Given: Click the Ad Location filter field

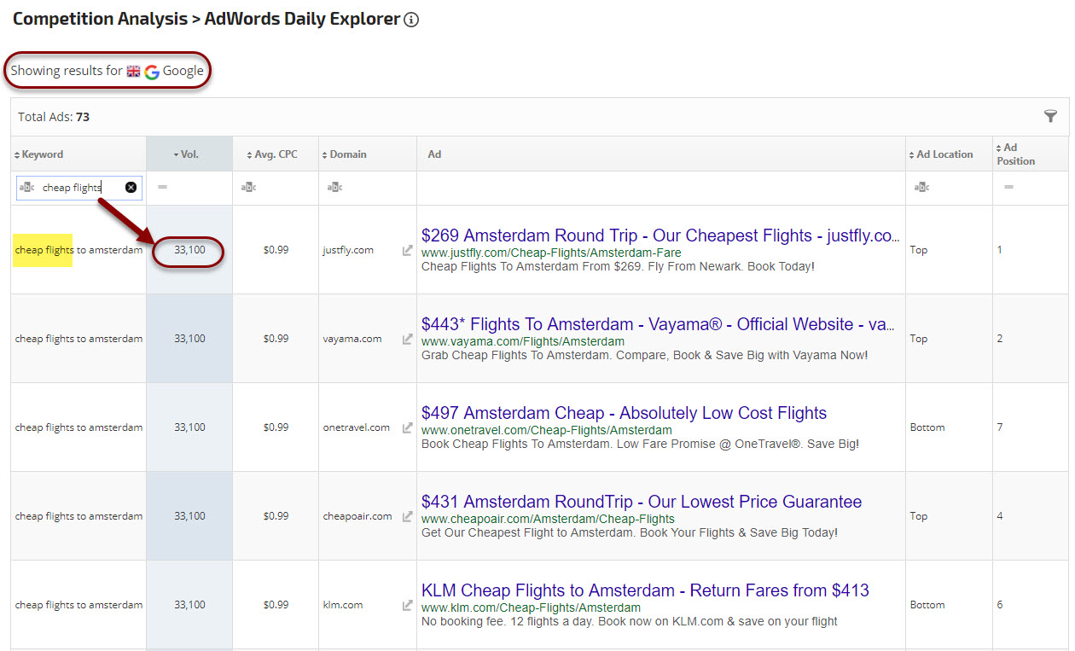Looking at the screenshot, I should pos(947,188).
